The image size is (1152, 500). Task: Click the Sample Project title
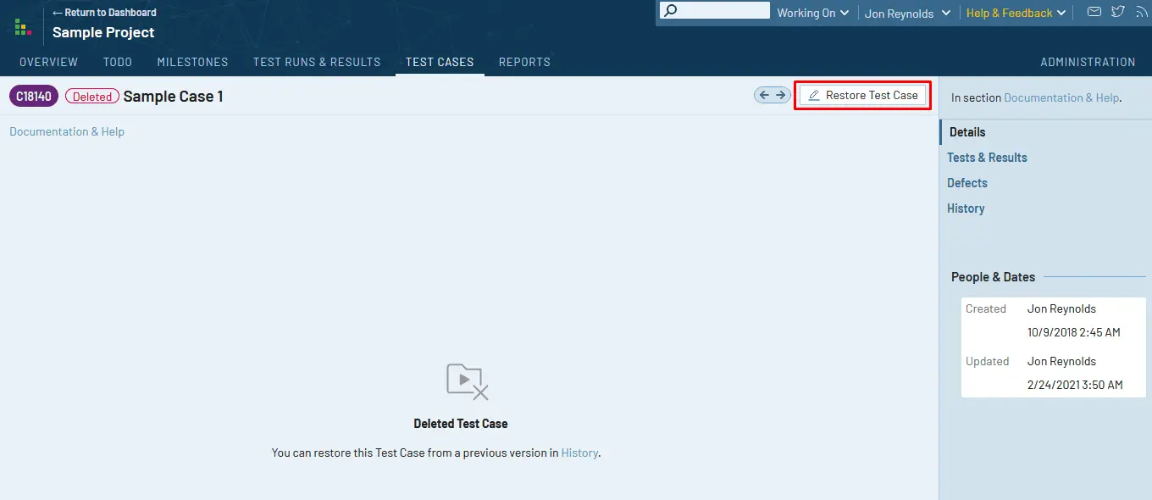point(103,32)
